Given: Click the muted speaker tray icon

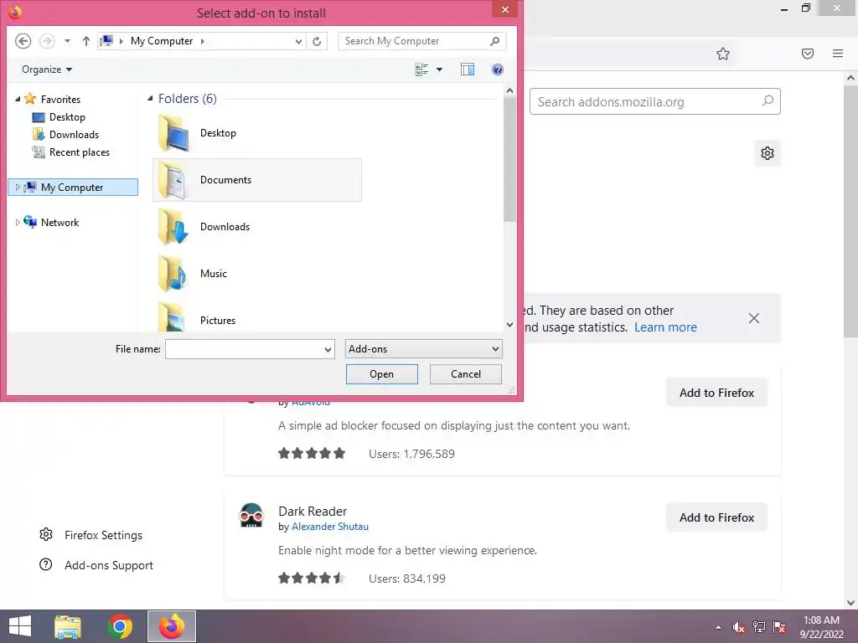Looking at the screenshot, I should (x=738, y=627).
